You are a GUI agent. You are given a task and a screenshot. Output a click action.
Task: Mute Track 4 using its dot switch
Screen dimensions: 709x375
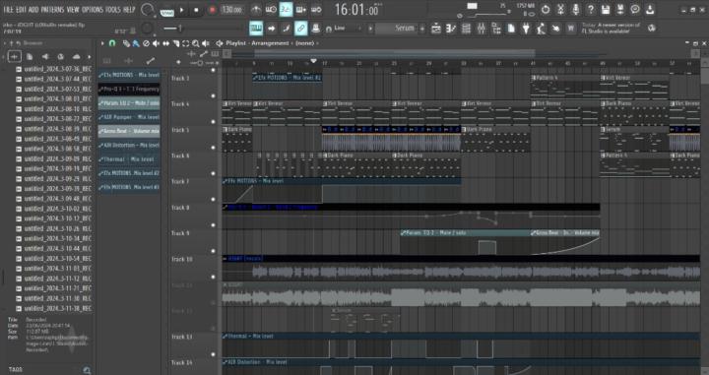[214, 121]
